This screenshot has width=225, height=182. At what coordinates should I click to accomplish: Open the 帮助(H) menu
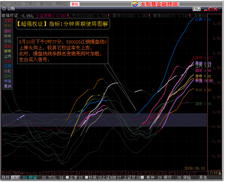pos(62,4)
